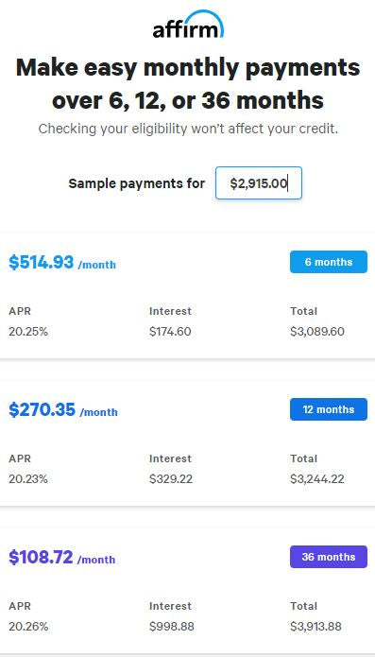Click the 20.23% APR value
375x657 pixels.
click(28, 479)
